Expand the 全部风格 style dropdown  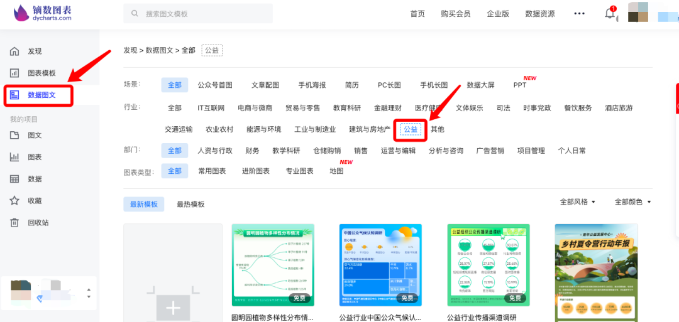(x=577, y=202)
